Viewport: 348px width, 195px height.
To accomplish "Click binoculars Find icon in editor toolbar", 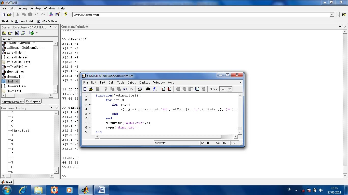I will [148, 89].
